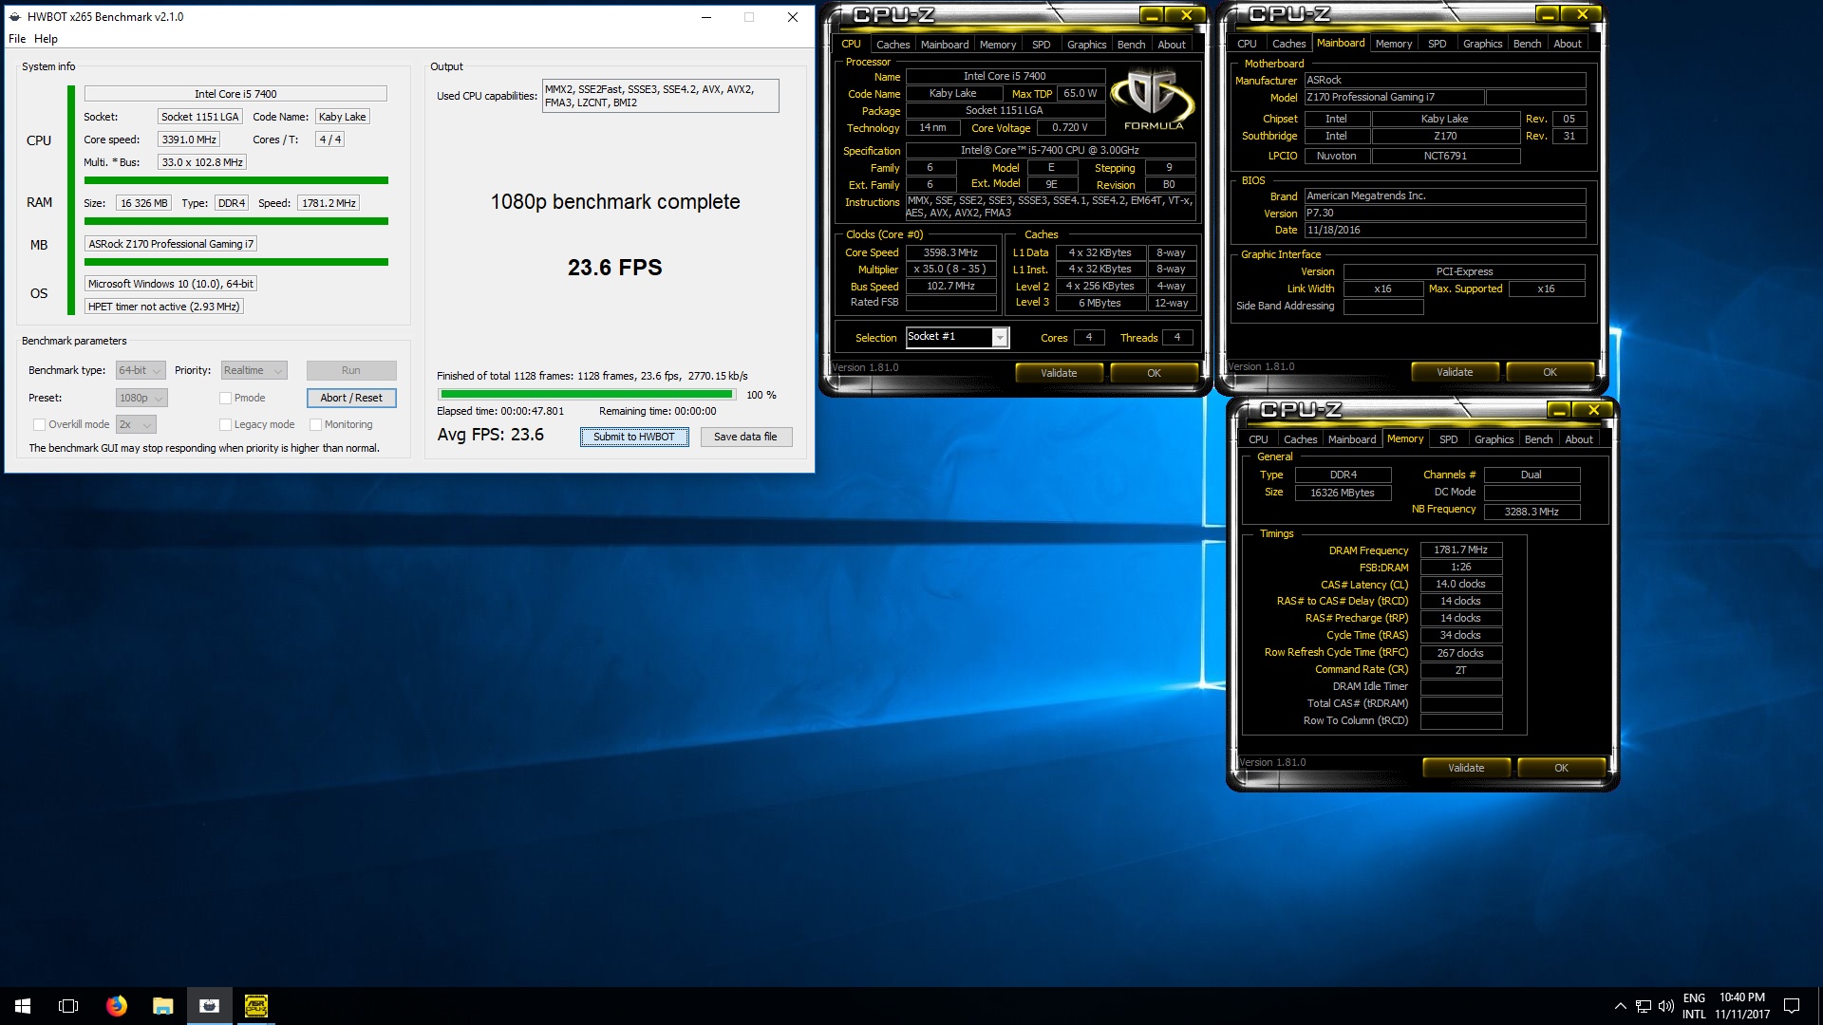
Task: Open the Action Center notifications icon
Action: tap(1792, 1006)
